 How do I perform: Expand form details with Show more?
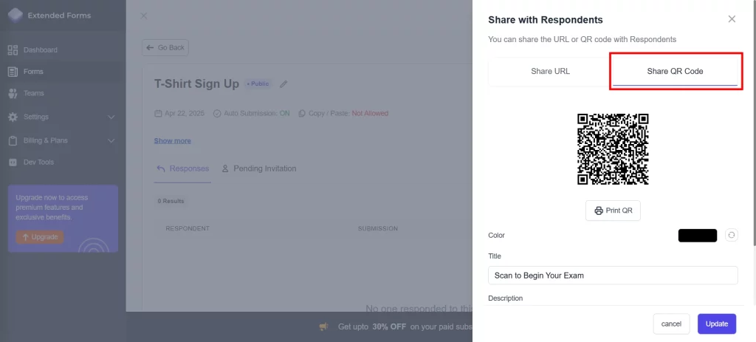(172, 141)
